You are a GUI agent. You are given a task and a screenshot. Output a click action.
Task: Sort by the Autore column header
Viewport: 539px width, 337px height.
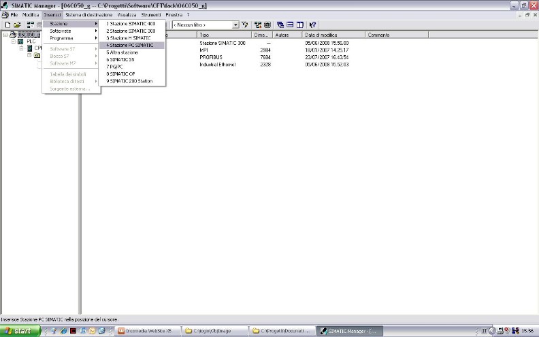pos(287,35)
